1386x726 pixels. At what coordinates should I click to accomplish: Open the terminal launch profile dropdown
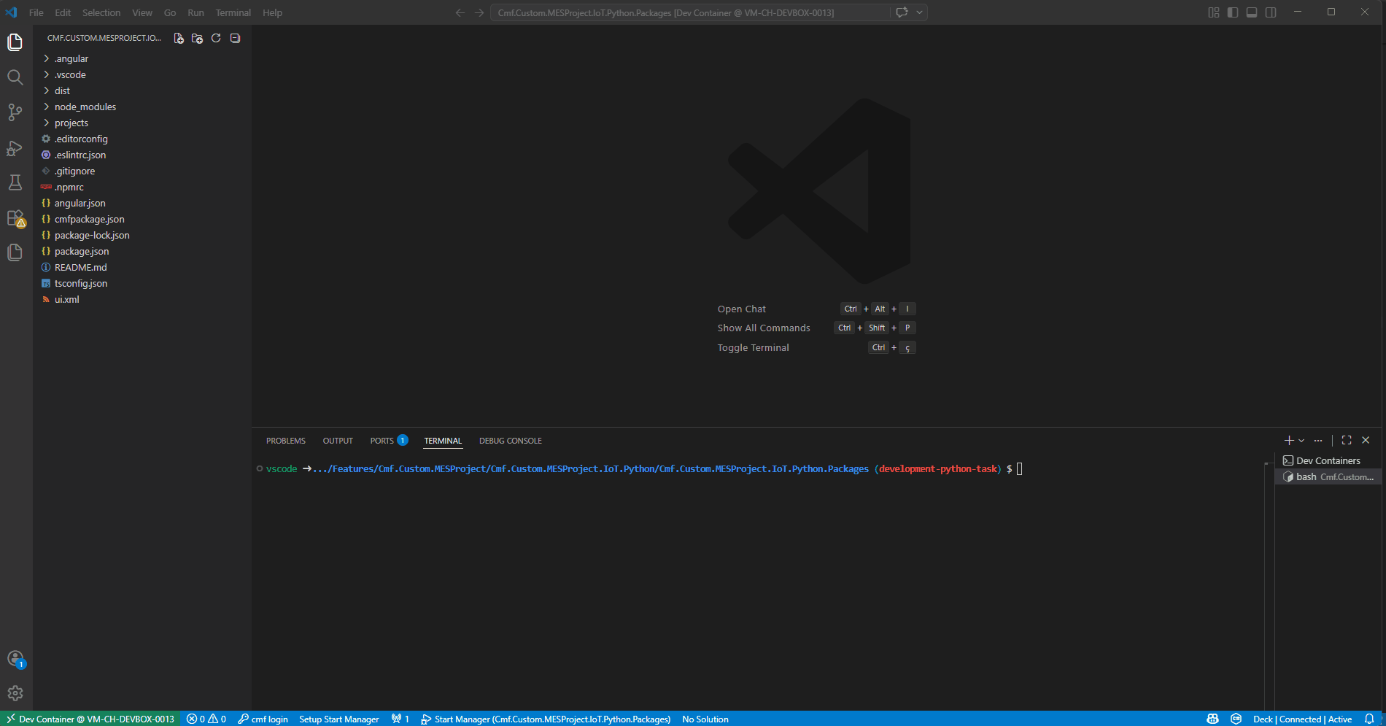click(x=1303, y=440)
